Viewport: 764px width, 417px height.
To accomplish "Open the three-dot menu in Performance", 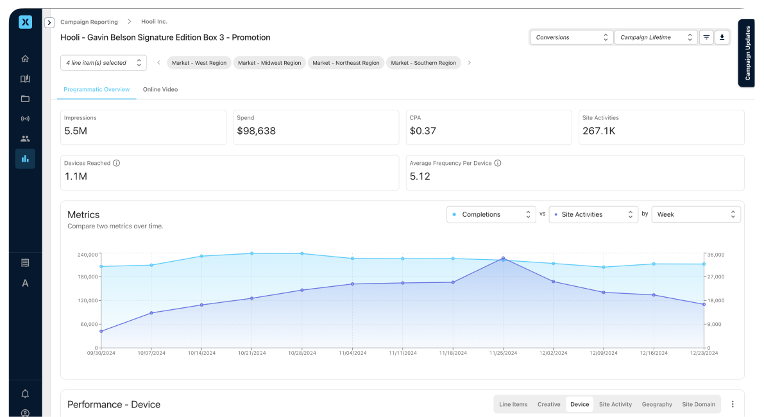I will [733, 404].
